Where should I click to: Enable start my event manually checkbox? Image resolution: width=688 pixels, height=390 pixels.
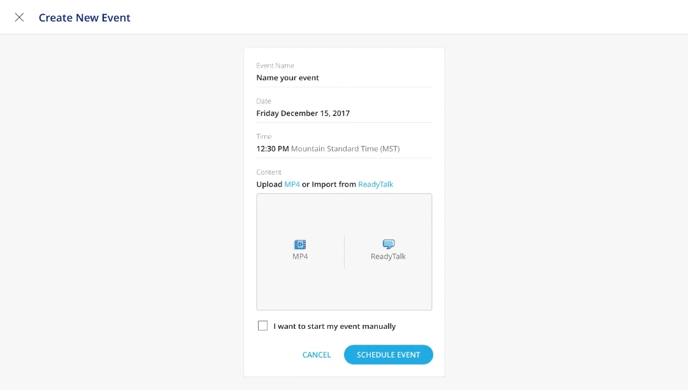(x=262, y=326)
